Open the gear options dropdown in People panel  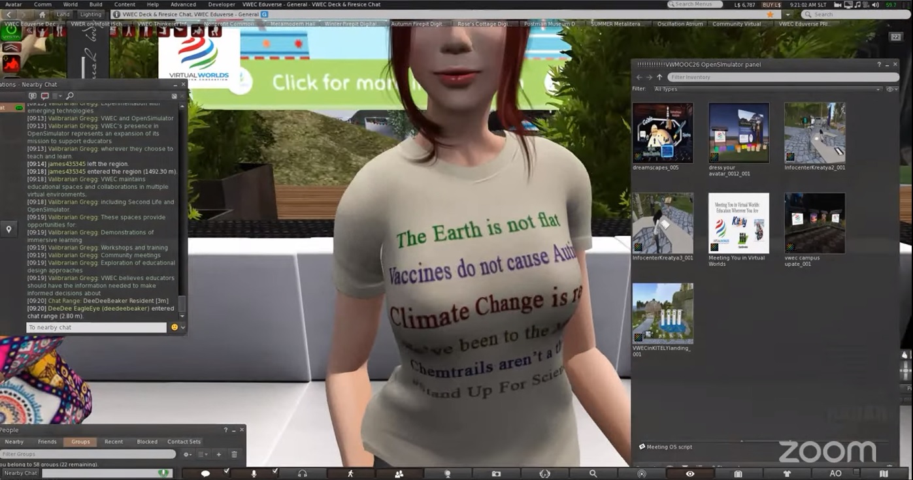click(188, 455)
